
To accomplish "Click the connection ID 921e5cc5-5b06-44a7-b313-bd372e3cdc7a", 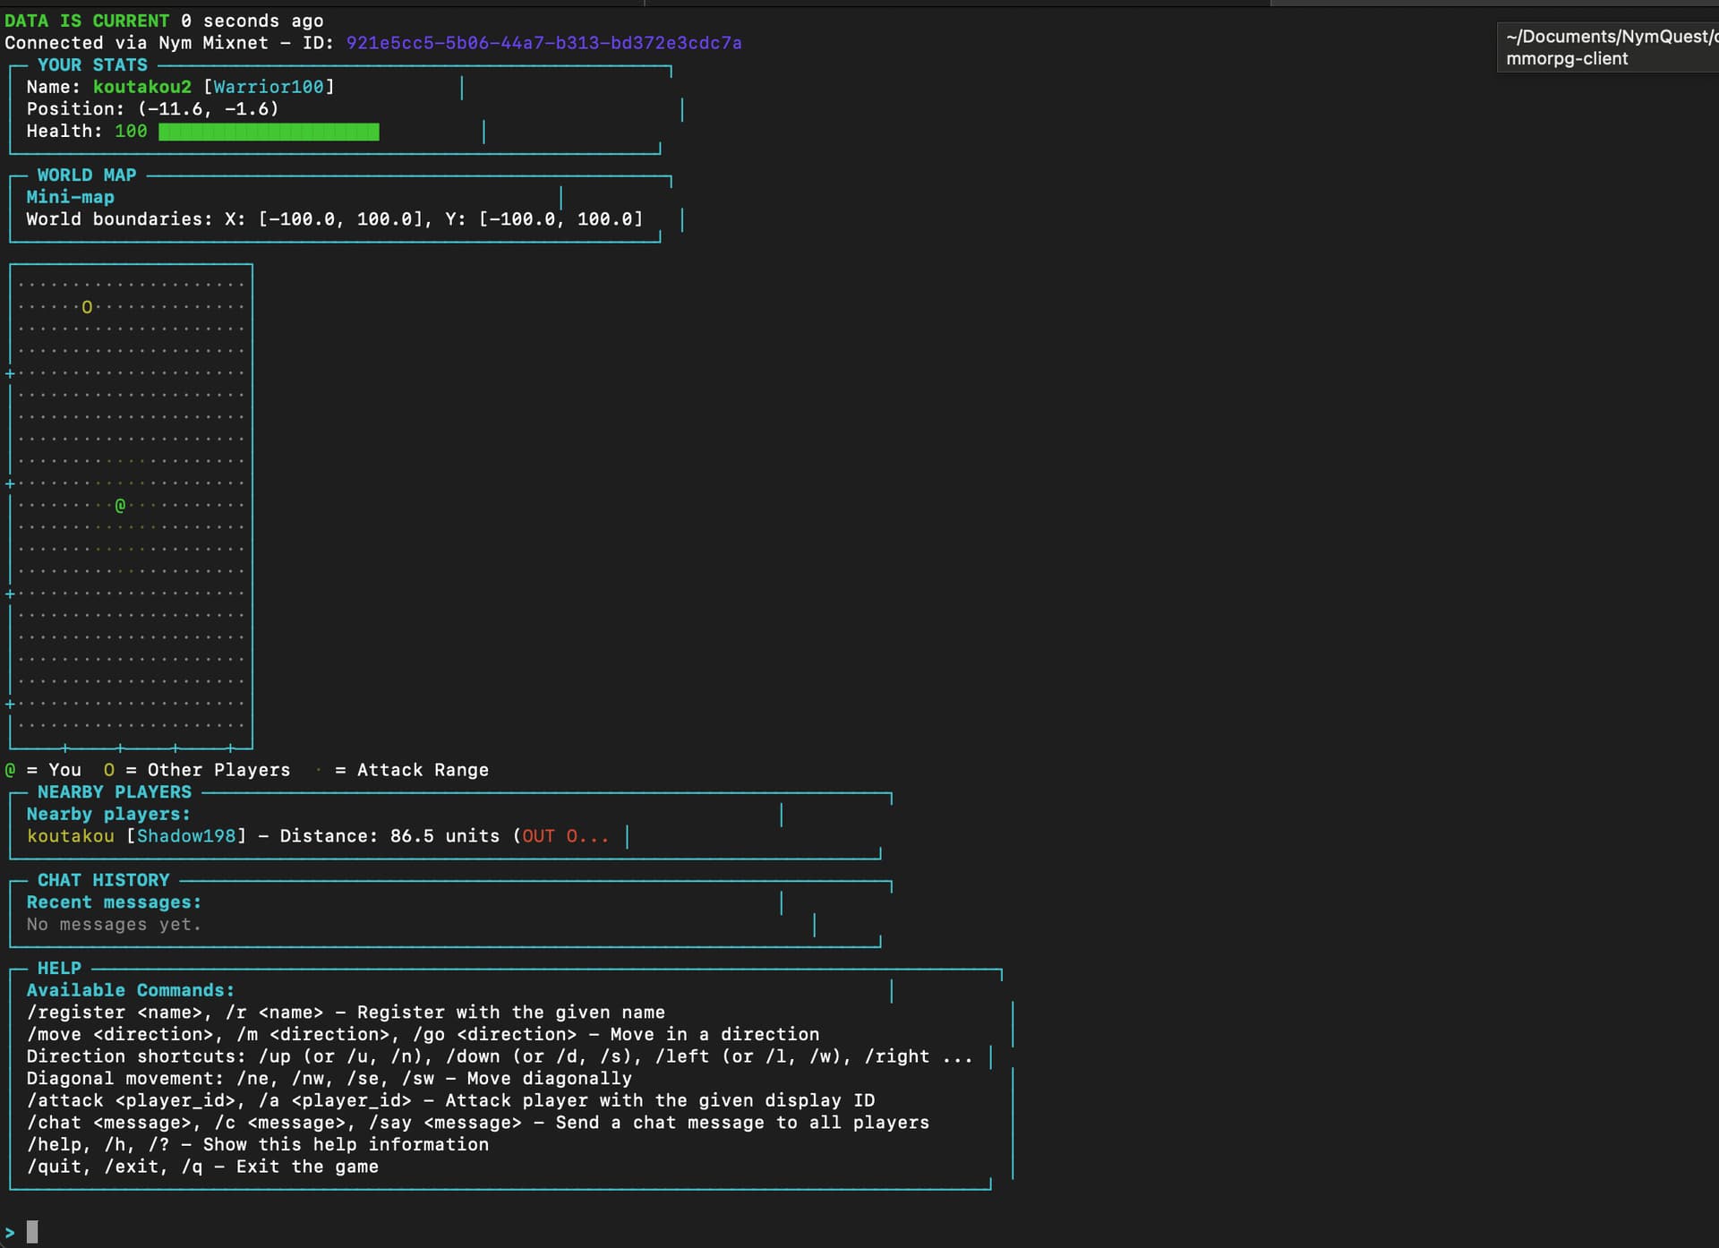I will [x=543, y=43].
